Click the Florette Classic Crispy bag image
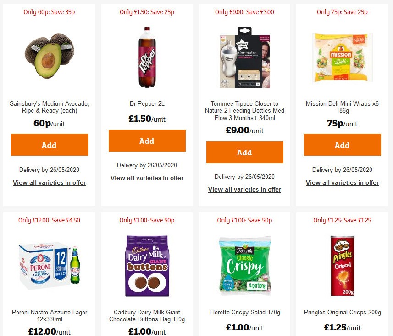The height and width of the screenshot is (336, 393). [244, 266]
